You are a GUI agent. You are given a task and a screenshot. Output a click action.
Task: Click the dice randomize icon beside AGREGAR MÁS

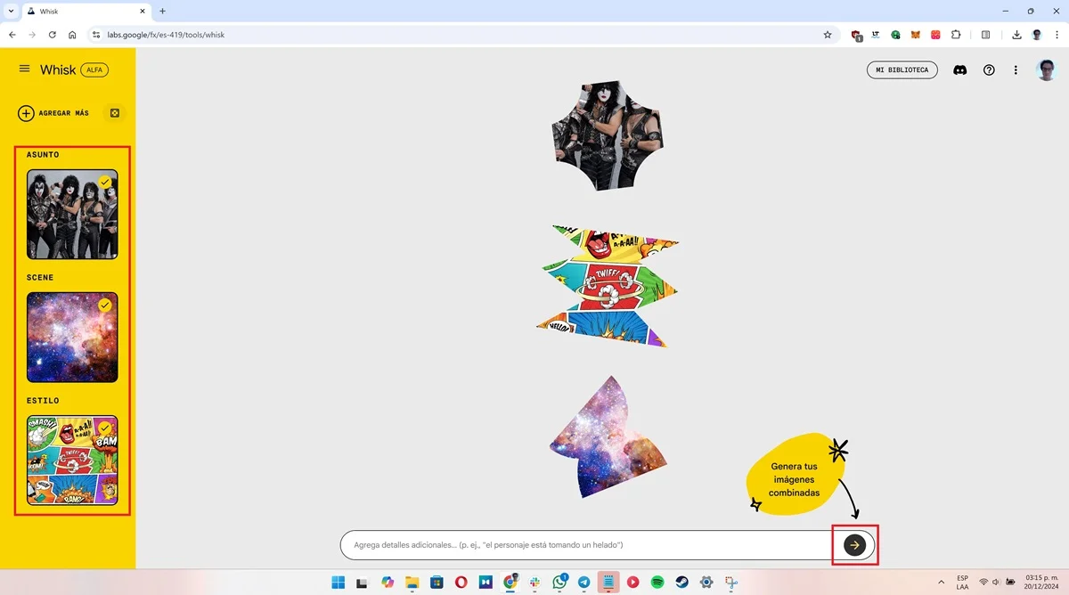pyautogui.click(x=114, y=113)
